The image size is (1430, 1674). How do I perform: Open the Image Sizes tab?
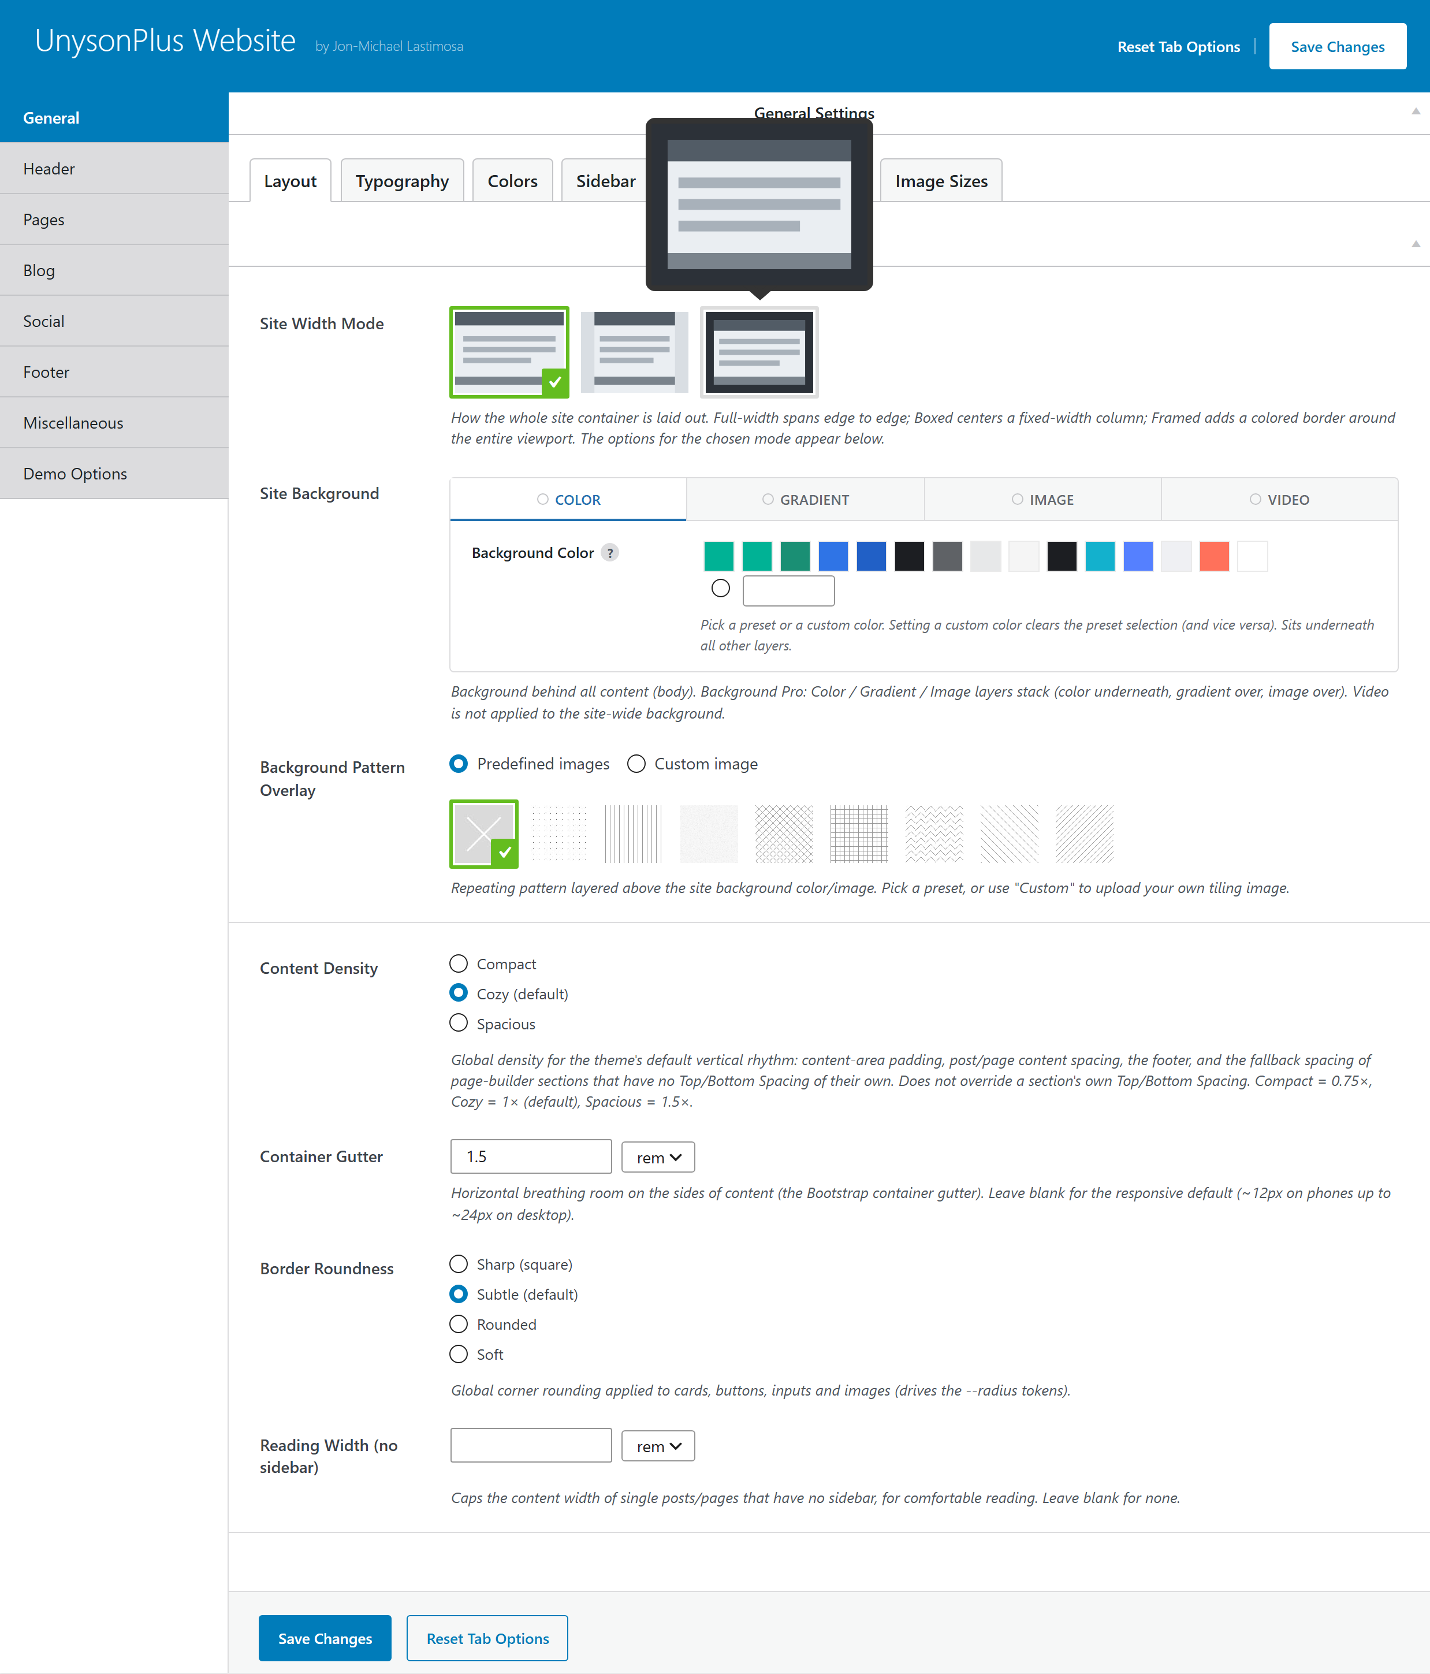point(941,180)
